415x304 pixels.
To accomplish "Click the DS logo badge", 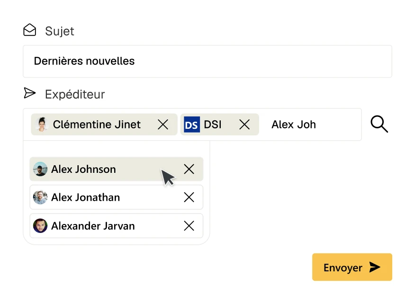I will tap(192, 125).
